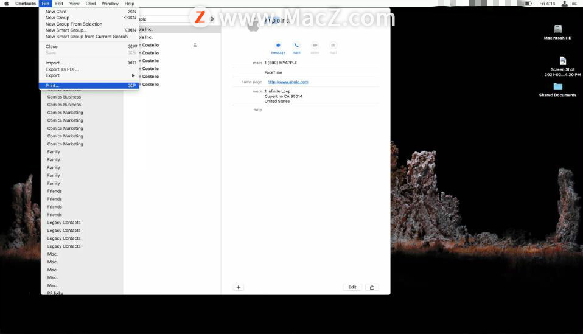This screenshot has width=583, height=334.
Task: Open the Contacts application menu
Action: [26, 4]
